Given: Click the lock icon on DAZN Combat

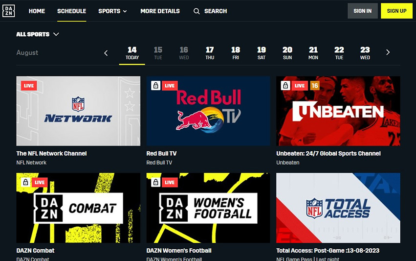Looking at the screenshot, I should tap(25, 182).
